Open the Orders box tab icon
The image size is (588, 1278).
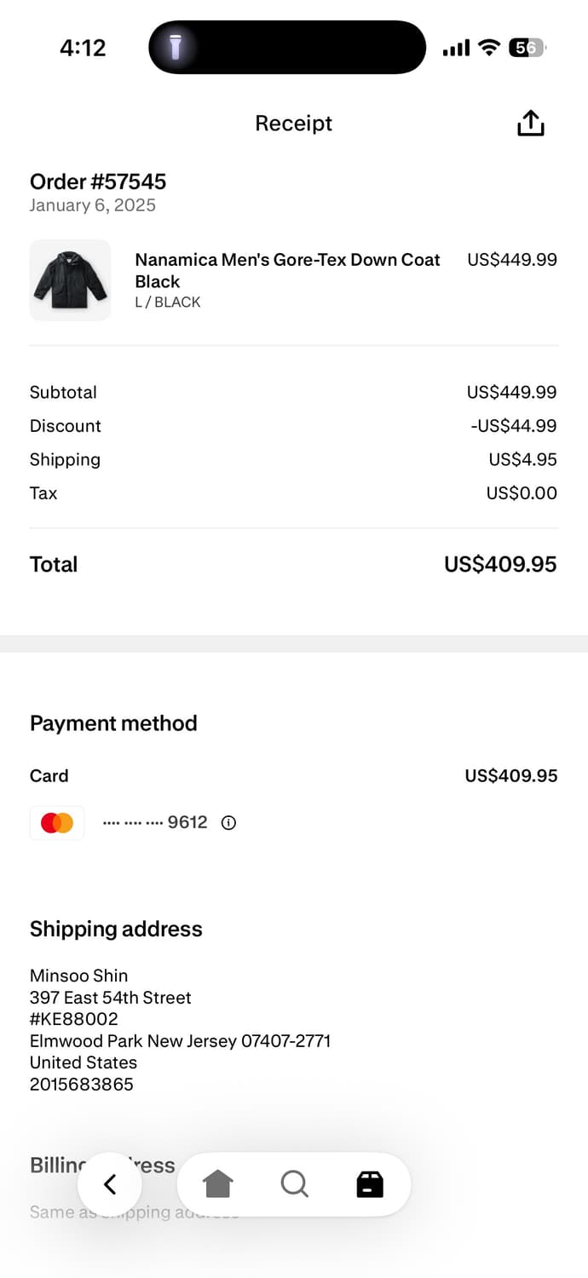click(x=370, y=1184)
